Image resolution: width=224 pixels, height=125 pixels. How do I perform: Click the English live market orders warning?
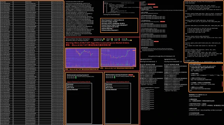(98, 43)
